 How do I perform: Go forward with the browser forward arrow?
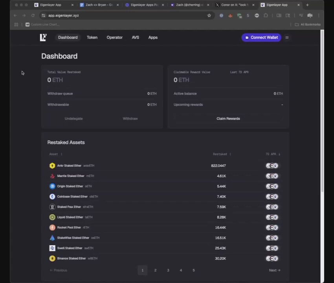click(24, 15)
